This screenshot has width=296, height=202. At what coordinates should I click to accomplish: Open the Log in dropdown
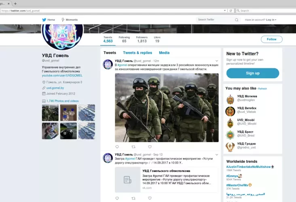pos(272,19)
